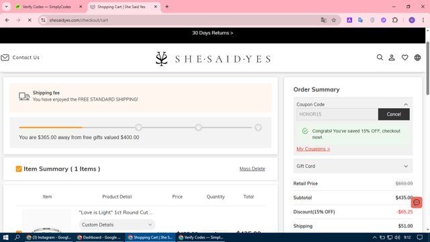Click the Shopping Cart taskbar window

[x=150, y=237]
